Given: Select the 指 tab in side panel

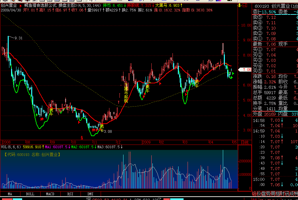Looking at the screenshot, I should [277, 194].
